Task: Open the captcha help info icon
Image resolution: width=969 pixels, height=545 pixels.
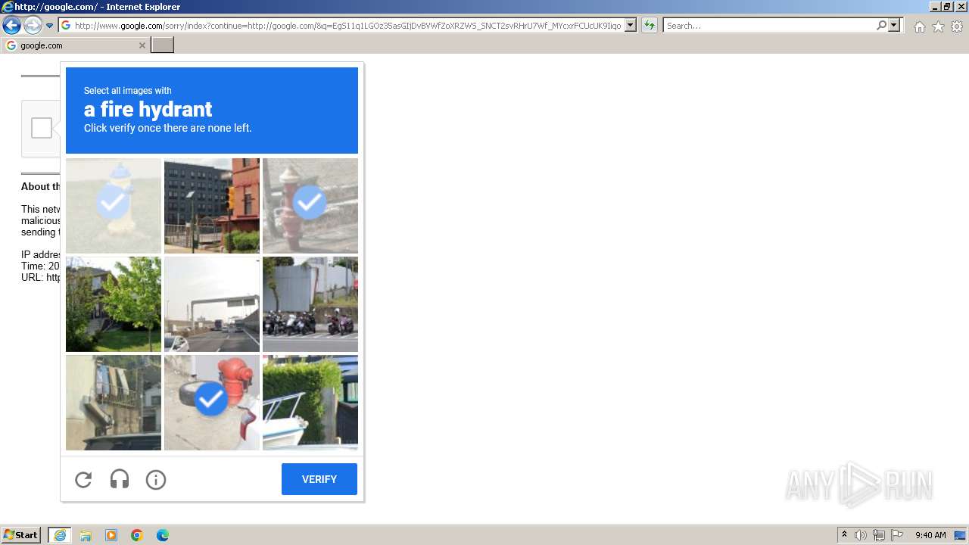Action: pyautogui.click(x=156, y=479)
